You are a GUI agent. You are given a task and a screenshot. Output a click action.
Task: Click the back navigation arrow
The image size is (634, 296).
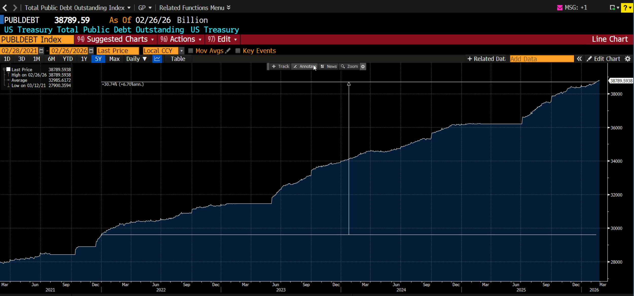coord(5,8)
